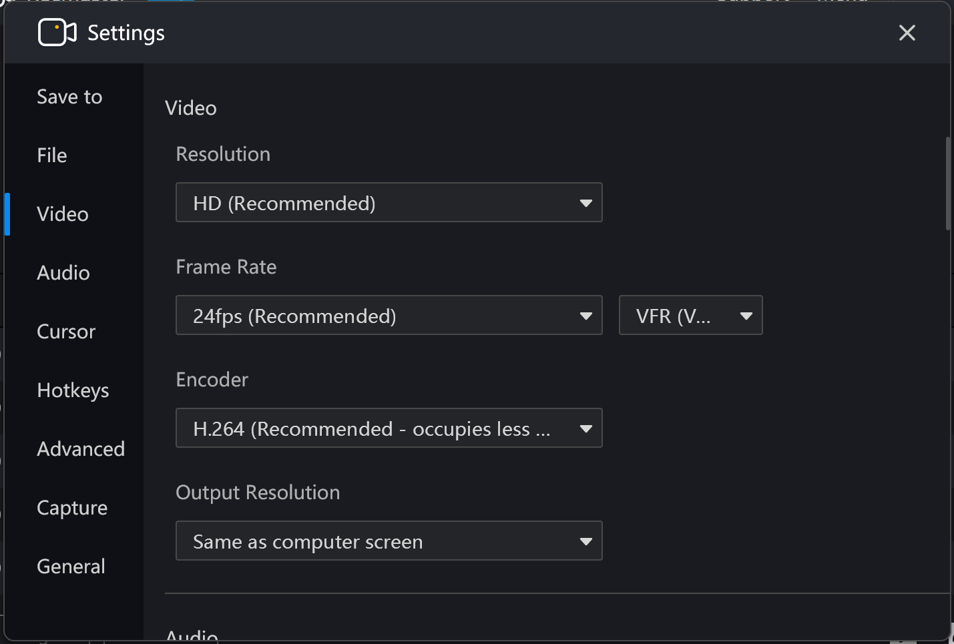954x644 pixels.
Task: Click the Encoder label
Action: point(212,380)
